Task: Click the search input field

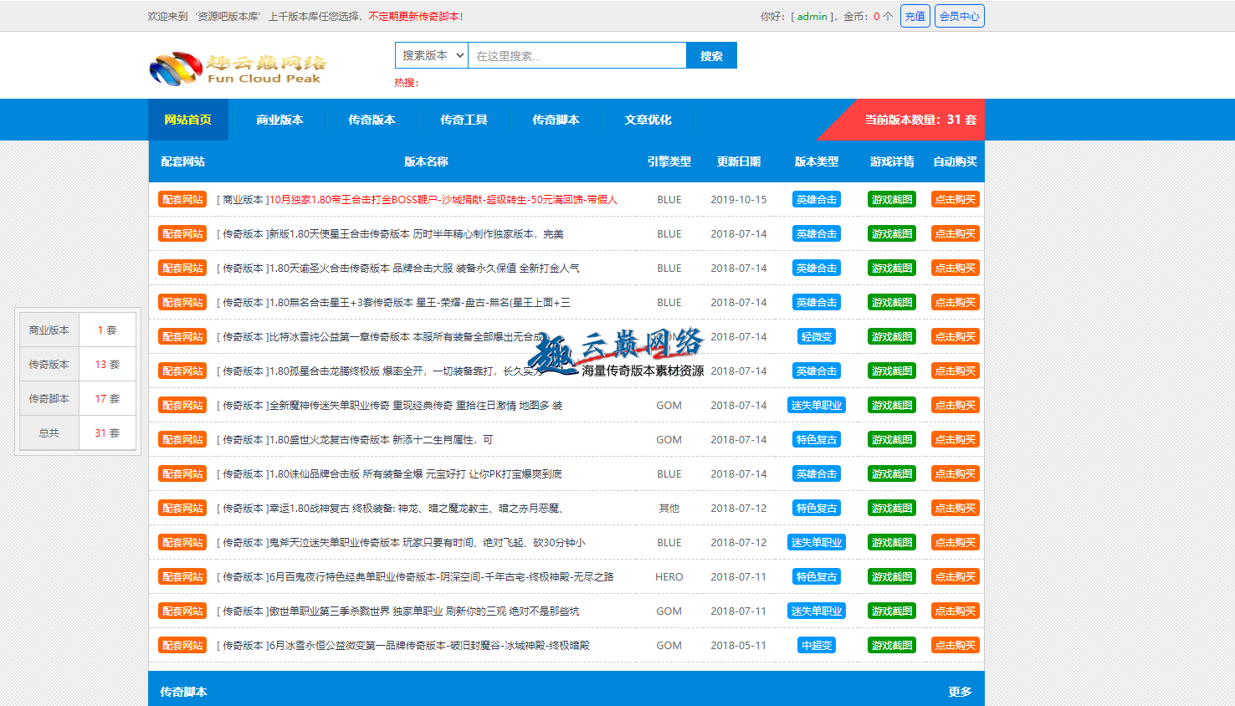Action: (x=577, y=56)
